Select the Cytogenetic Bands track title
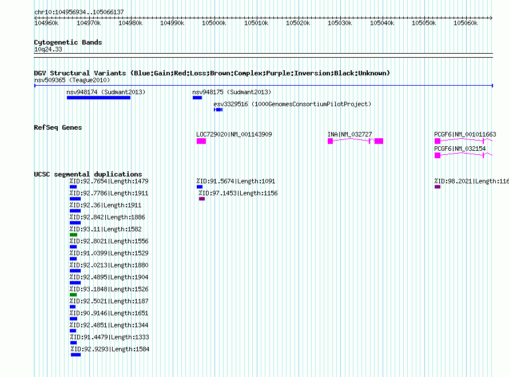The height and width of the screenshot is (377, 509). [x=68, y=42]
